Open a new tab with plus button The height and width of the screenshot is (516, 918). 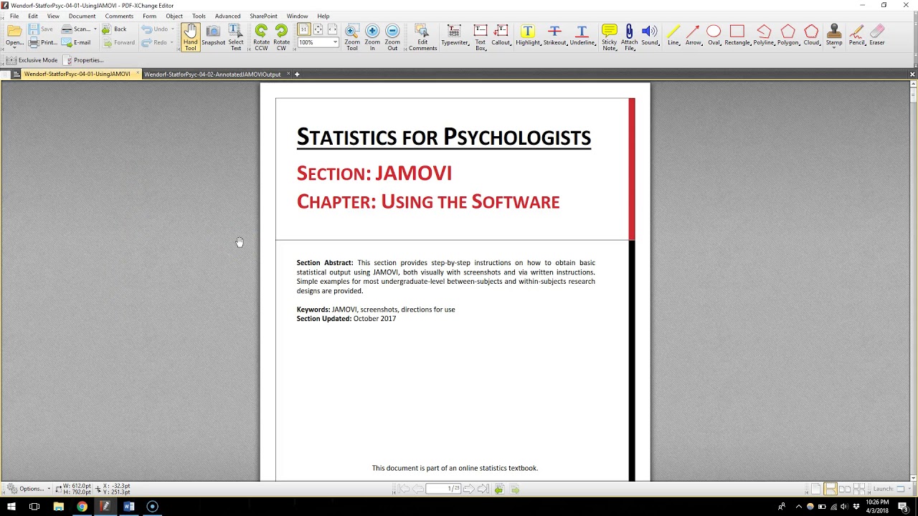pos(297,74)
